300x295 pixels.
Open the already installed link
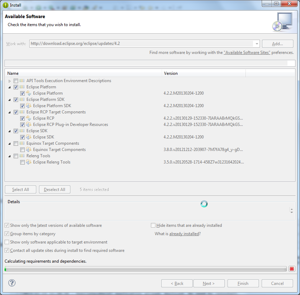[184, 234]
